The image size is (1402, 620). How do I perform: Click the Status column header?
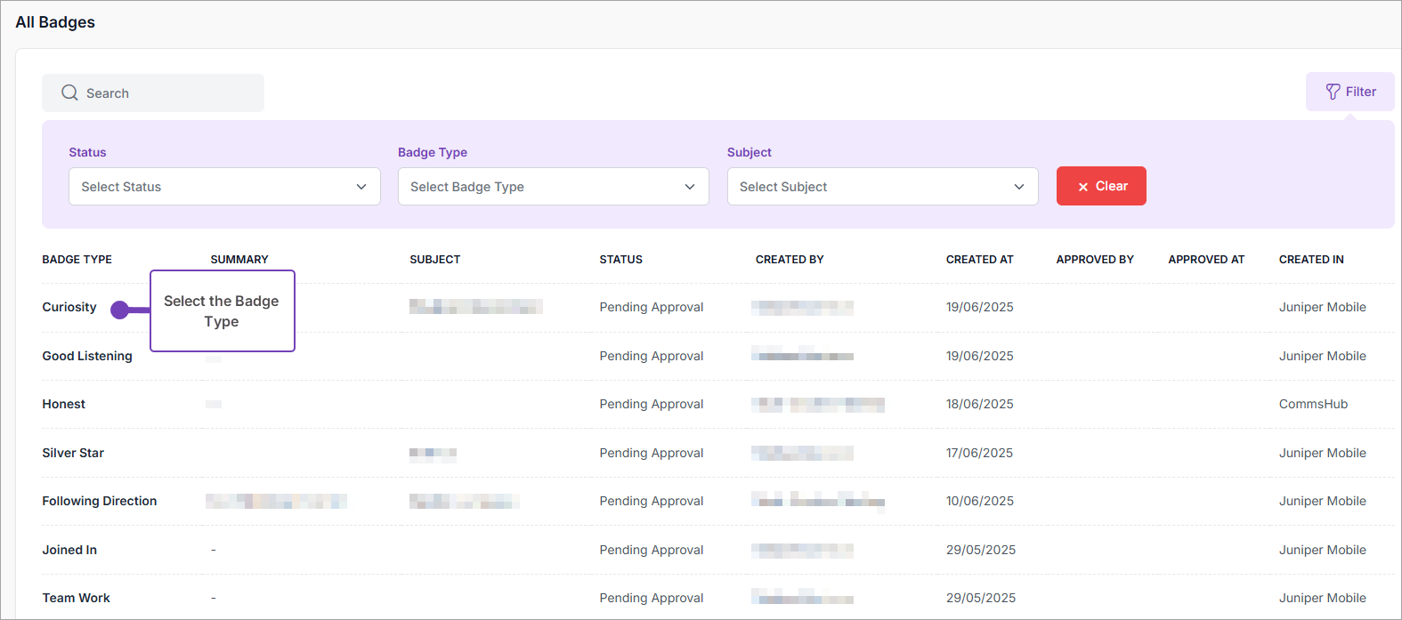click(620, 260)
